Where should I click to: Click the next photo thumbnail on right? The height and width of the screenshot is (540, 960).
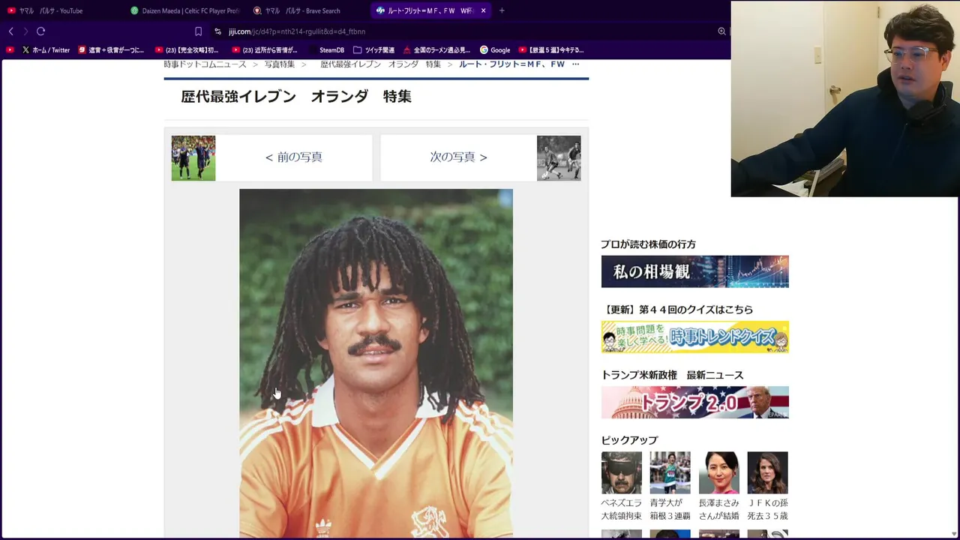click(559, 158)
